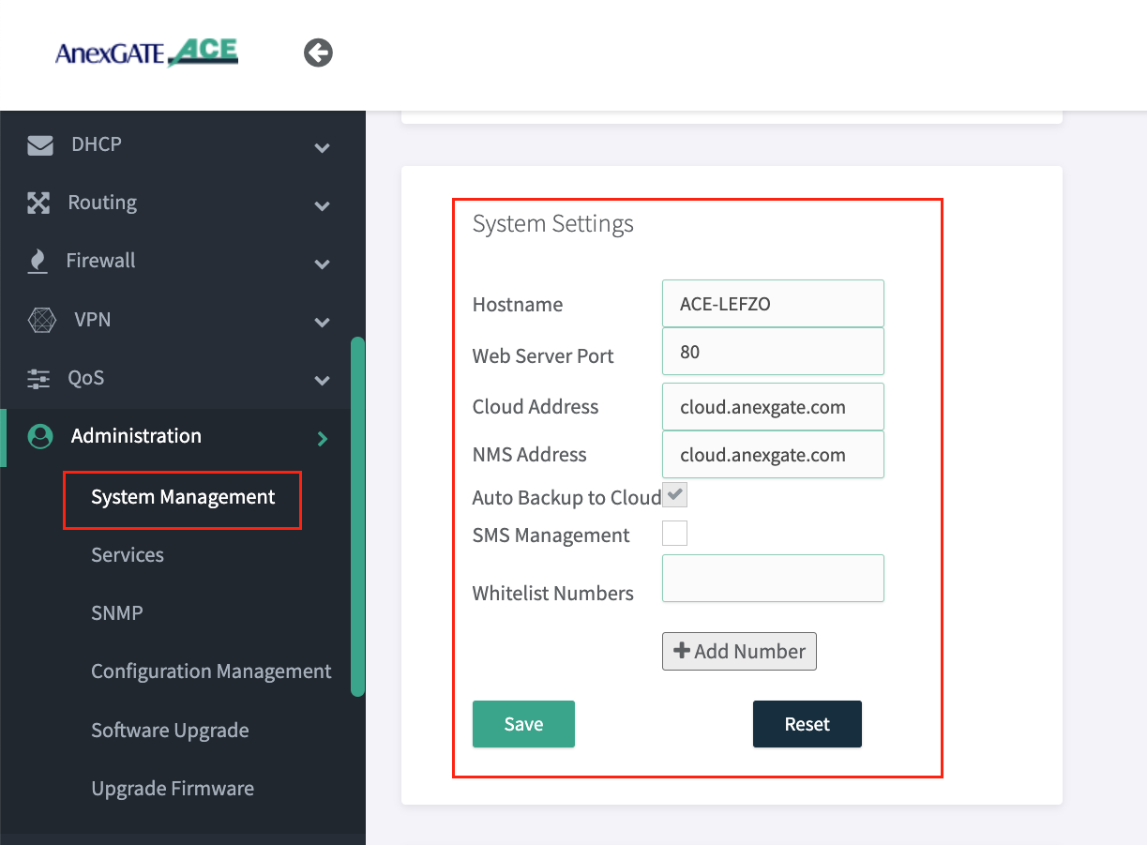Expand the Firewall section chevron
This screenshot has width=1147, height=845.
pos(322,264)
